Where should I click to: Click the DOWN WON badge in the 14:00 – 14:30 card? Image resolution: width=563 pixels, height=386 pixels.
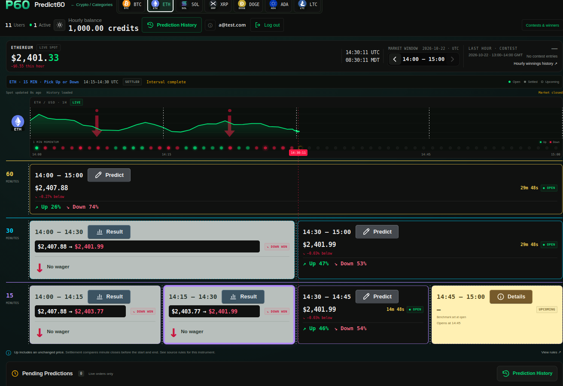pyautogui.click(x=277, y=246)
